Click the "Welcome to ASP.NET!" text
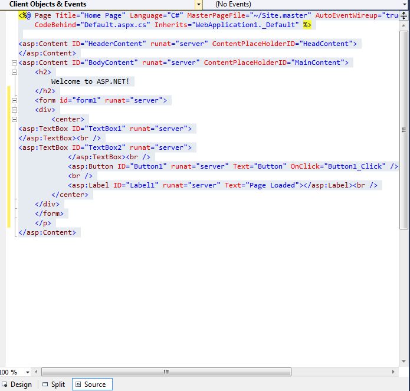The height and width of the screenshot is (391, 410). 90,81
